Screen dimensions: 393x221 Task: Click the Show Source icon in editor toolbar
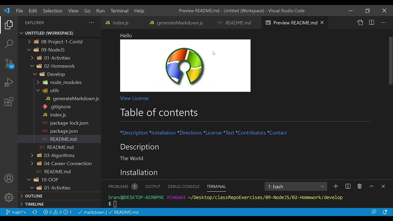coord(360,23)
